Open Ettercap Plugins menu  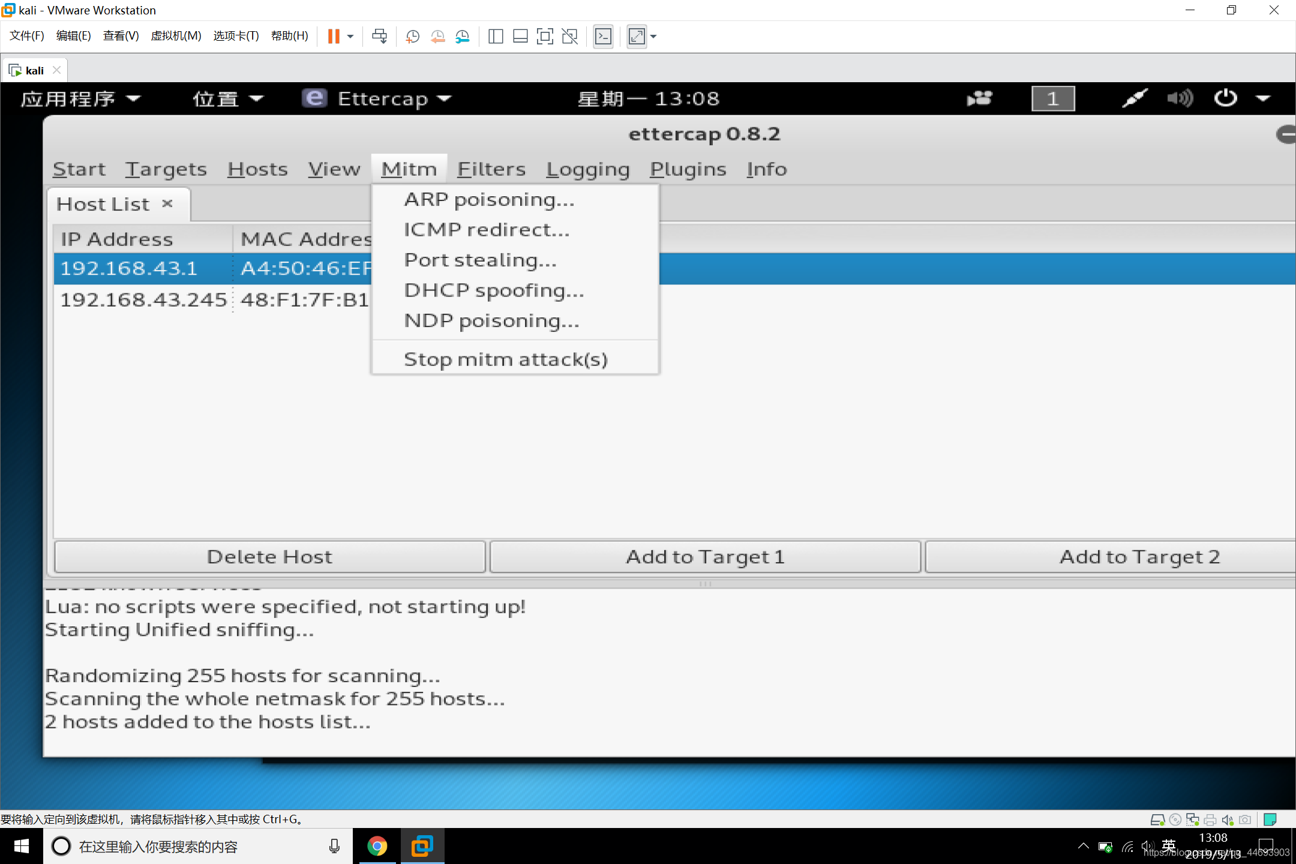click(x=688, y=169)
